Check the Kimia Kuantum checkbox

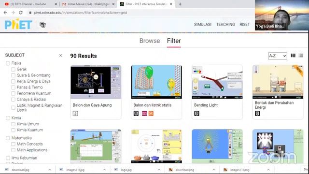[13, 130]
